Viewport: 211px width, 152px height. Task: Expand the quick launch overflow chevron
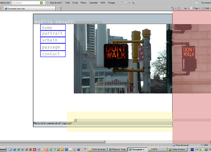(x=85, y=149)
